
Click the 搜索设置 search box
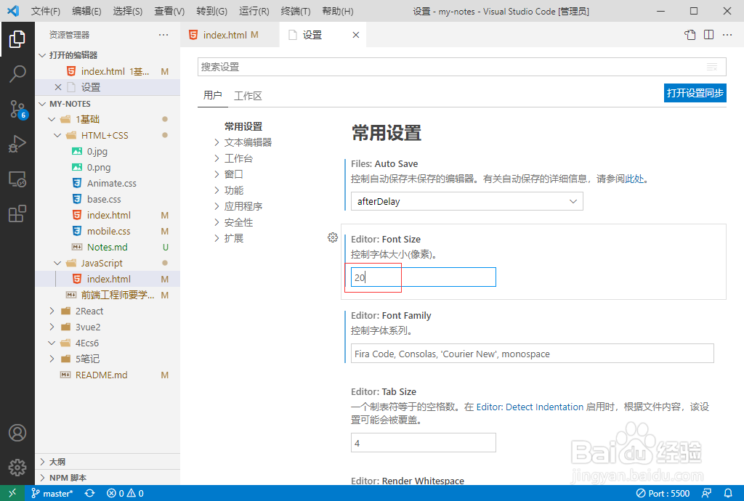pyautogui.click(x=461, y=67)
